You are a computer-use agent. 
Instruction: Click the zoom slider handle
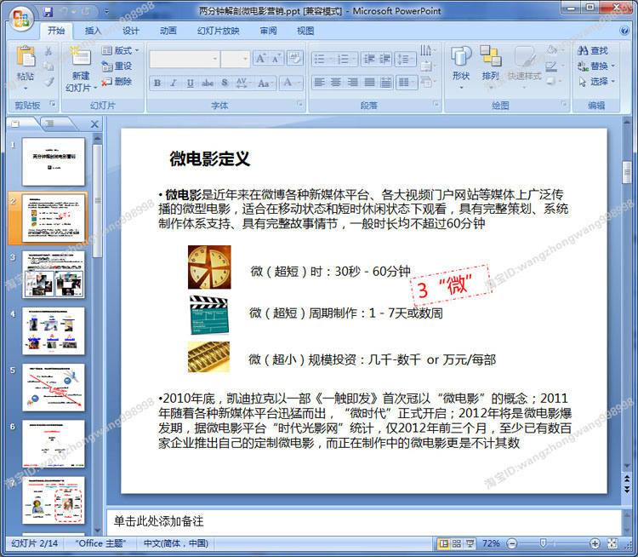543,543
